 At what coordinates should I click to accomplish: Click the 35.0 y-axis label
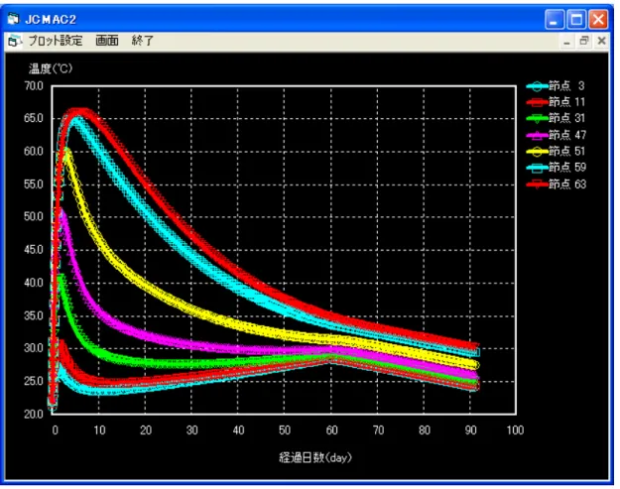pyautogui.click(x=34, y=315)
